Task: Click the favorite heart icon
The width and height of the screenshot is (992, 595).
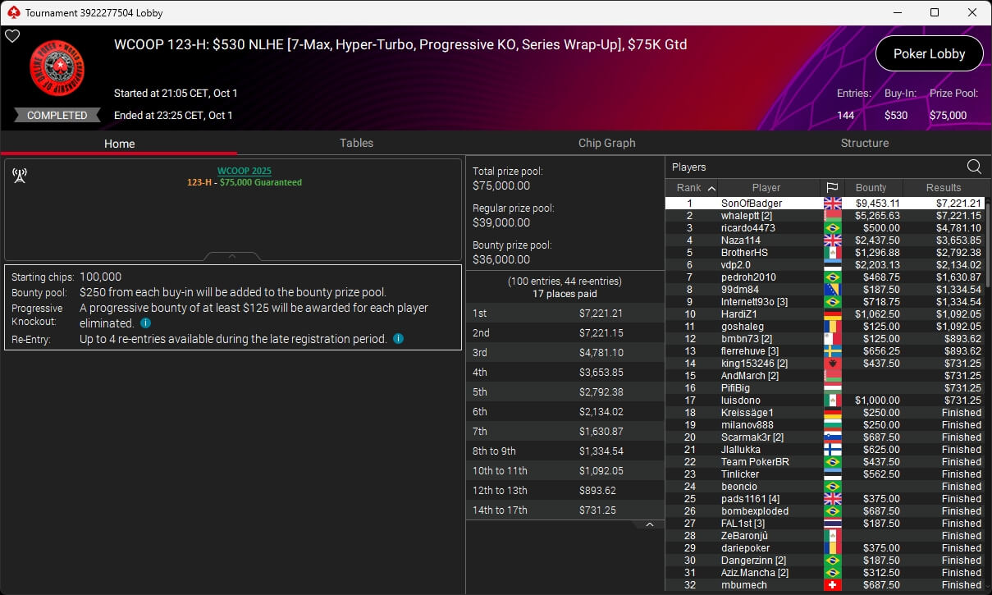Action: (11, 36)
